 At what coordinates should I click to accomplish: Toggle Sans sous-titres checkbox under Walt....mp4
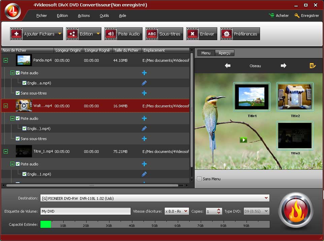coord(18,138)
